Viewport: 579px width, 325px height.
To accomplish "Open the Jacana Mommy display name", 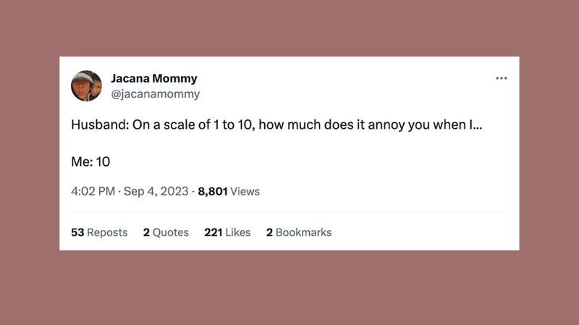I will [154, 78].
